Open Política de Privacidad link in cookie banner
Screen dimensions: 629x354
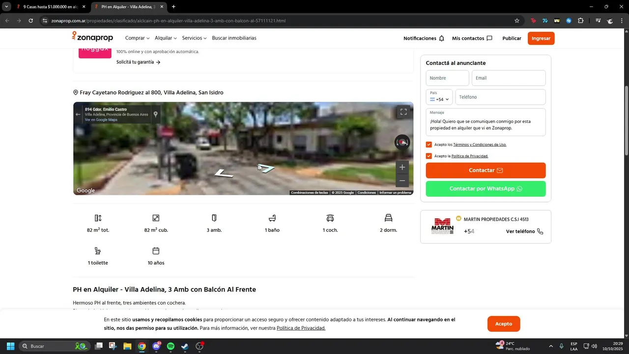point(301,328)
